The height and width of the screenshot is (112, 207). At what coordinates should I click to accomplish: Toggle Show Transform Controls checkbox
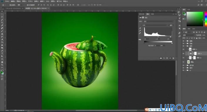(x=26, y=5)
